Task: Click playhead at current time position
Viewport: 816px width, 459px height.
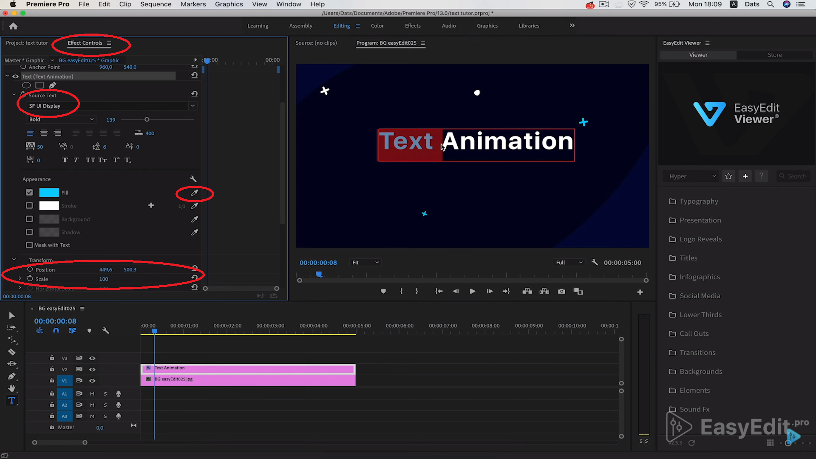Action: tap(155, 331)
